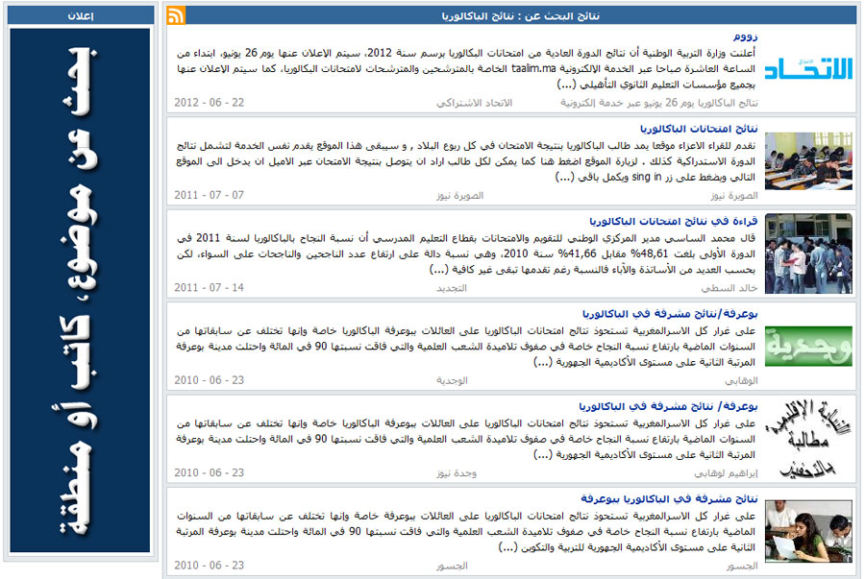865x579 pixels.
Task: Click the date 2012 - 06 - 22
Action: click(x=210, y=103)
